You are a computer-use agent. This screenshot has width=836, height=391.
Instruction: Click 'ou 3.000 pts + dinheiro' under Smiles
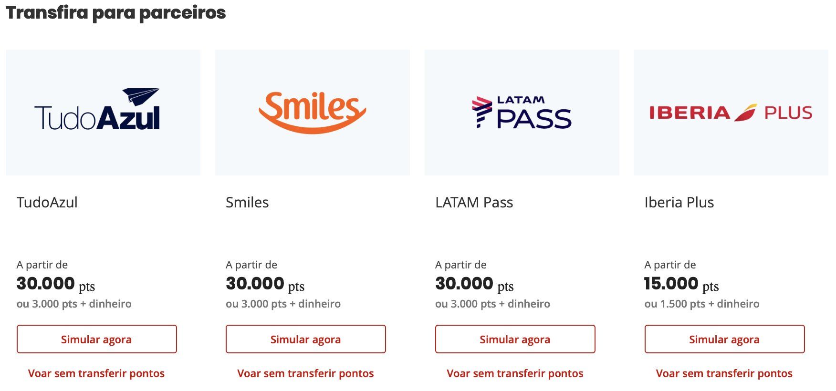(x=283, y=304)
